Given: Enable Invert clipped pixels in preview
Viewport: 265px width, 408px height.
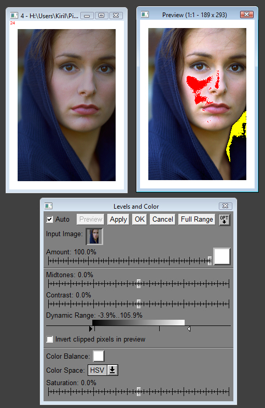Looking at the screenshot, I should 50,339.
